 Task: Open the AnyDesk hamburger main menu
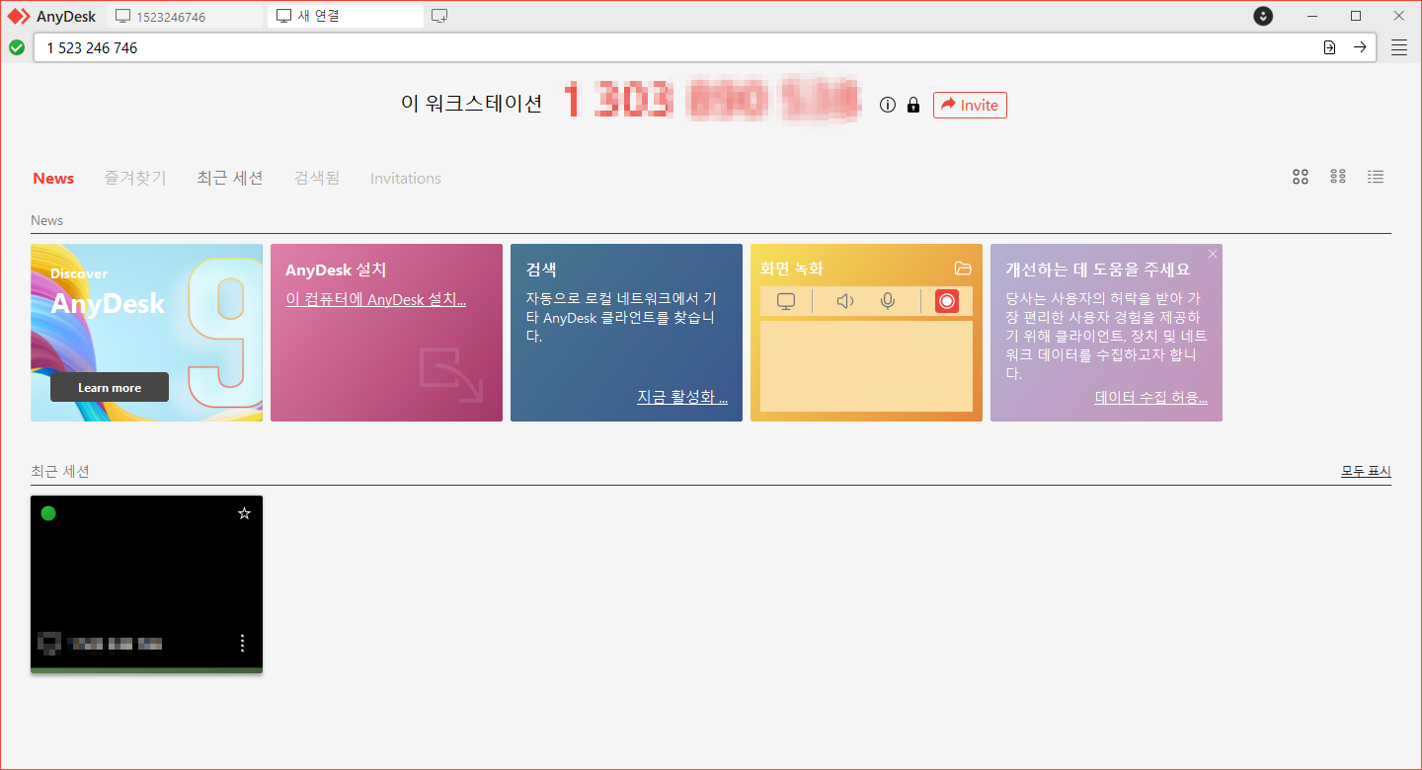[x=1399, y=47]
